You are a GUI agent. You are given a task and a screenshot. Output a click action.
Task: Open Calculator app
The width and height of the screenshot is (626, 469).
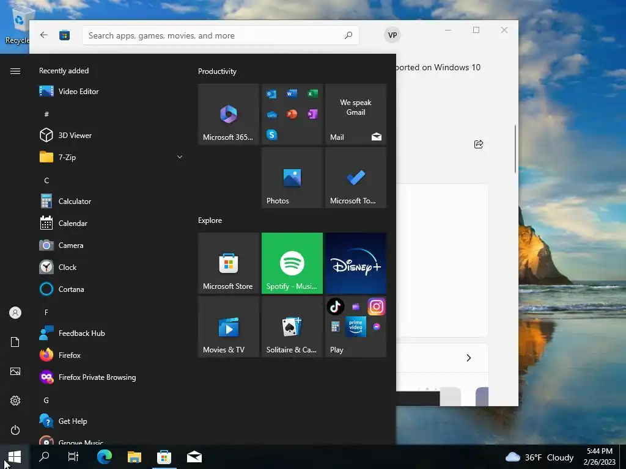pyautogui.click(x=111, y=202)
